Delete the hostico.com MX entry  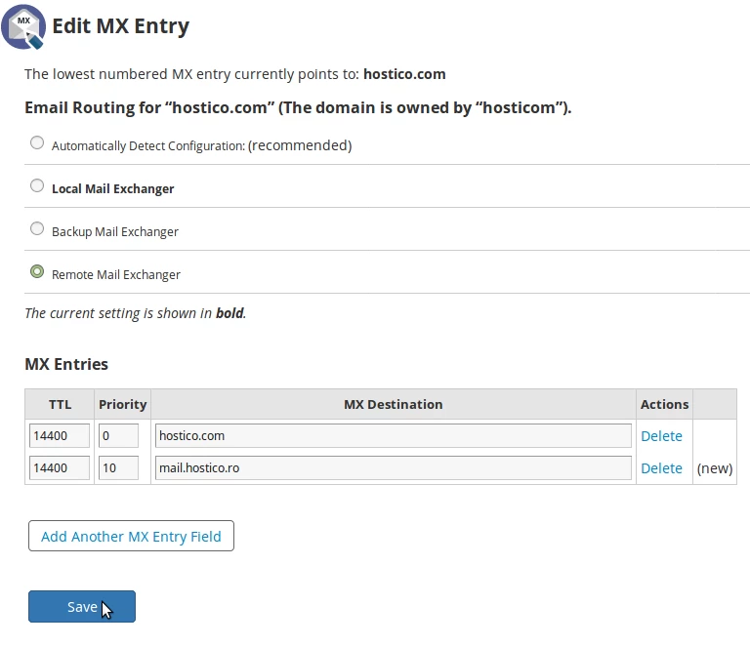point(661,436)
